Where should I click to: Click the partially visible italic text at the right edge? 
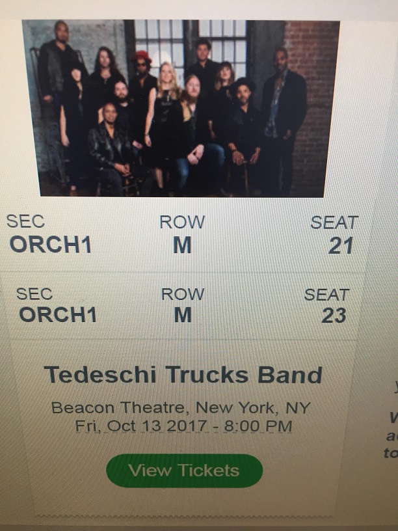pyautogui.click(x=392, y=435)
